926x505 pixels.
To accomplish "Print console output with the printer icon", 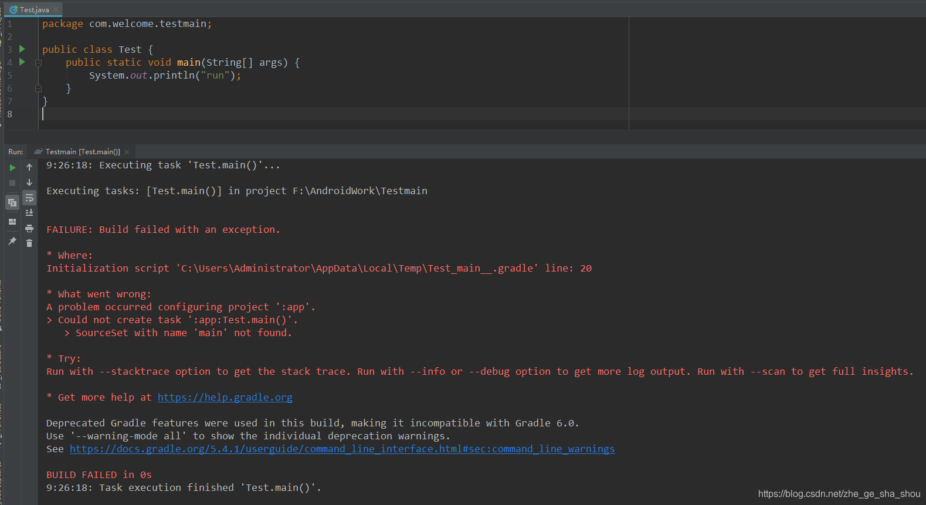I will click(x=29, y=228).
